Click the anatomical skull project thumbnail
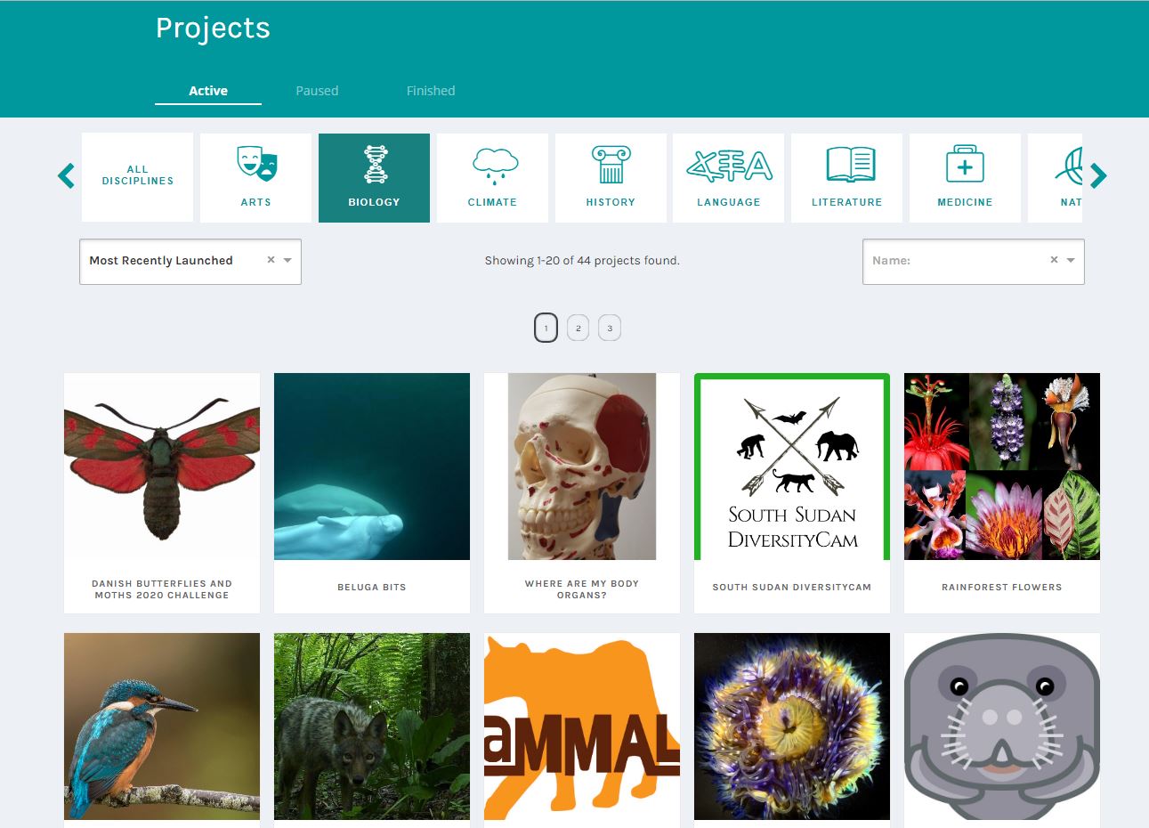1149x828 pixels. (x=582, y=467)
